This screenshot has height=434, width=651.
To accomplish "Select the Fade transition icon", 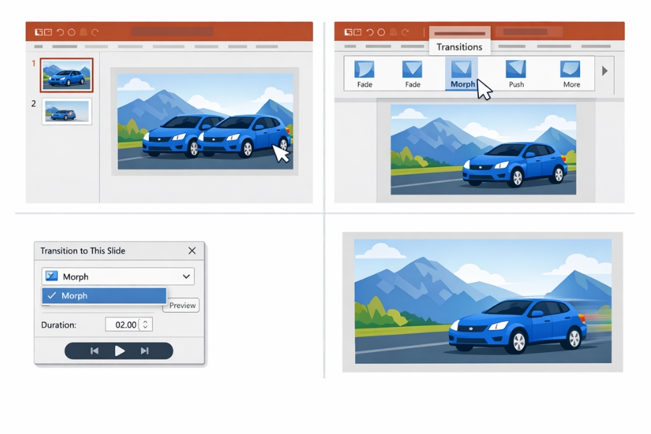I will pos(366,69).
